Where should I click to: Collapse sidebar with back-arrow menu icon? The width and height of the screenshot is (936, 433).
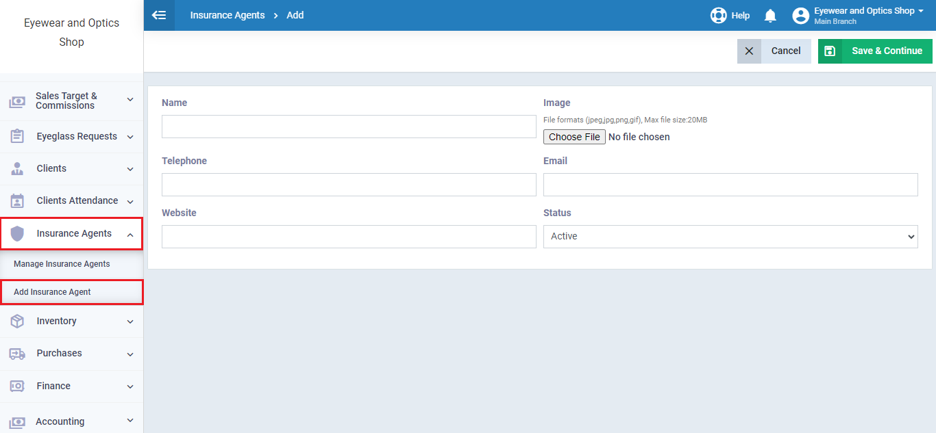coord(159,15)
